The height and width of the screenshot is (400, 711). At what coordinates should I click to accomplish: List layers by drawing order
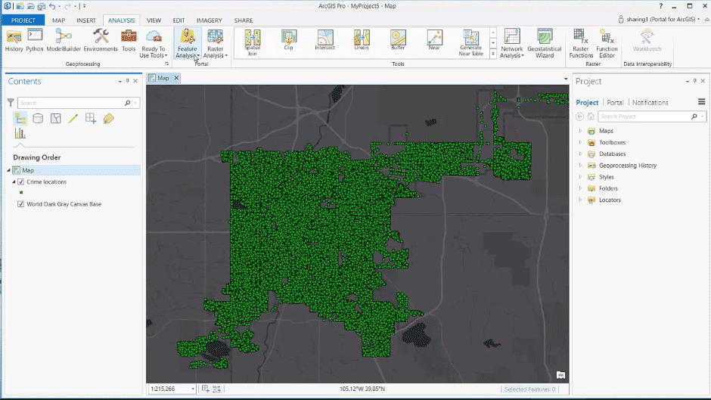(20, 119)
